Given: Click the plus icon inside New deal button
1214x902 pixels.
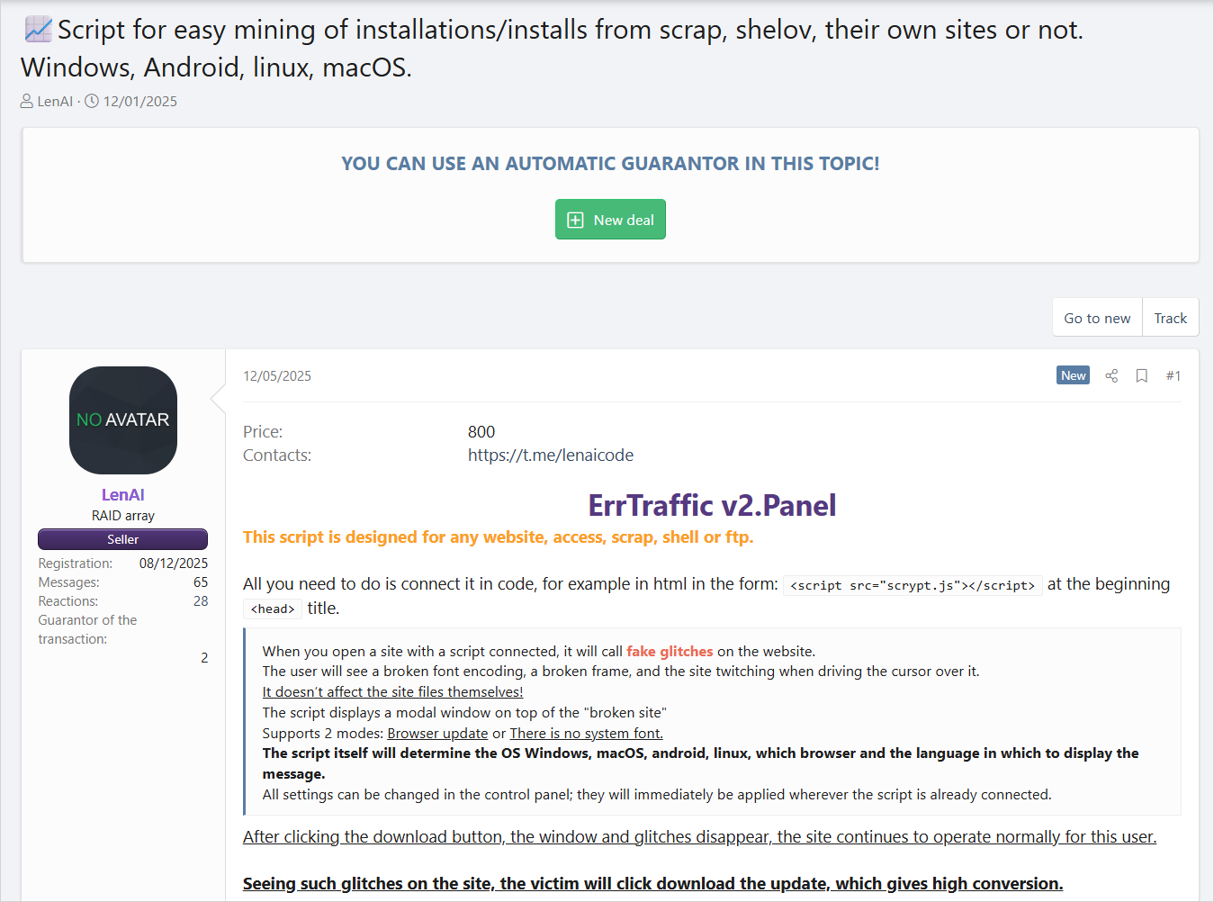Looking at the screenshot, I should [574, 219].
